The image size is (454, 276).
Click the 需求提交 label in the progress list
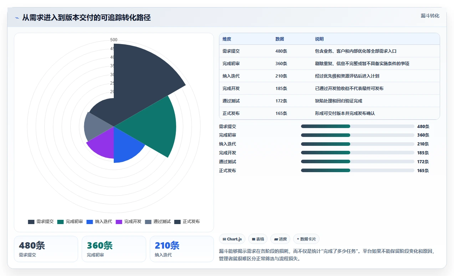228,126
